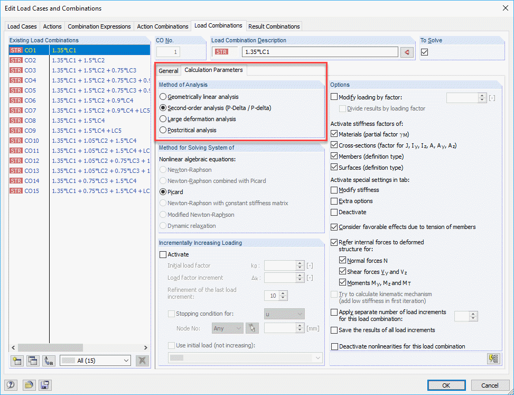
Task: Enable the Deactivate special setting
Action: pyautogui.click(x=334, y=212)
